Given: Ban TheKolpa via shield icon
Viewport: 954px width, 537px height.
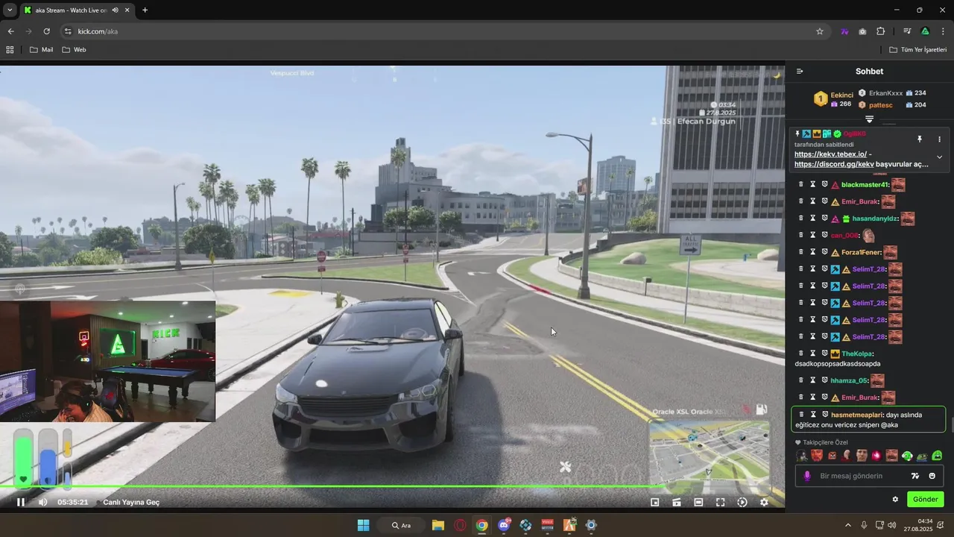Looking at the screenshot, I should [x=825, y=354].
